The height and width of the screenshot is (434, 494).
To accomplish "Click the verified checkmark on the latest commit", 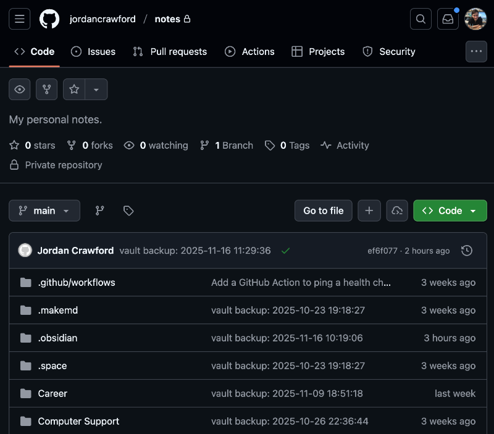I will [x=285, y=251].
